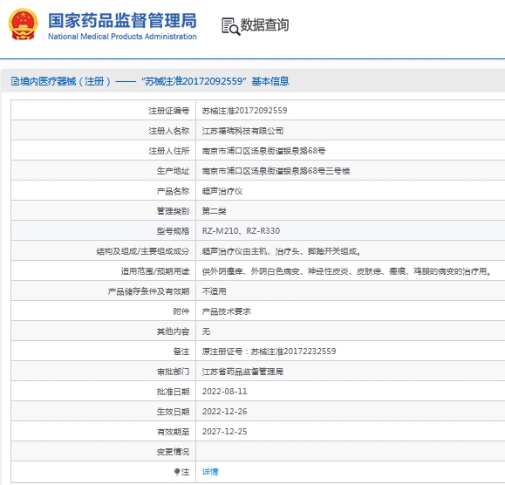Click the 变更情况 label
The image size is (505, 485).
click(x=173, y=452)
